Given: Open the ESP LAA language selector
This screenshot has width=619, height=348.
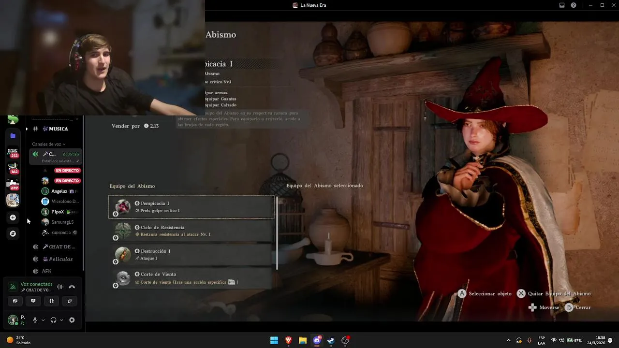Looking at the screenshot, I should pyautogui.click(x=542, y=340).
